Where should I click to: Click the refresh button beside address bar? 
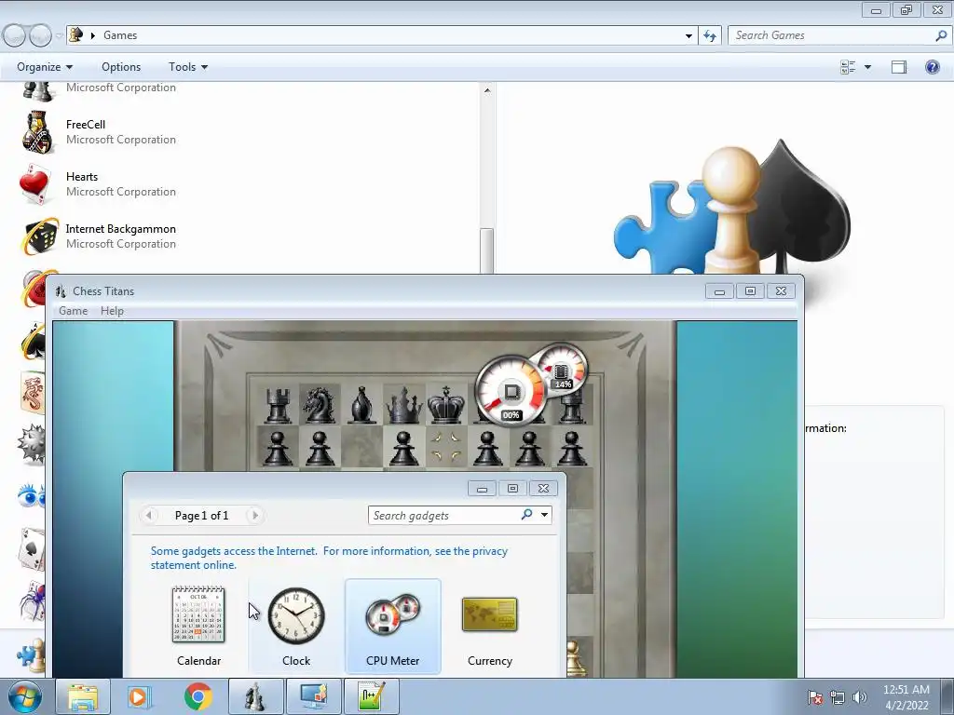click(x=710, y=35)
